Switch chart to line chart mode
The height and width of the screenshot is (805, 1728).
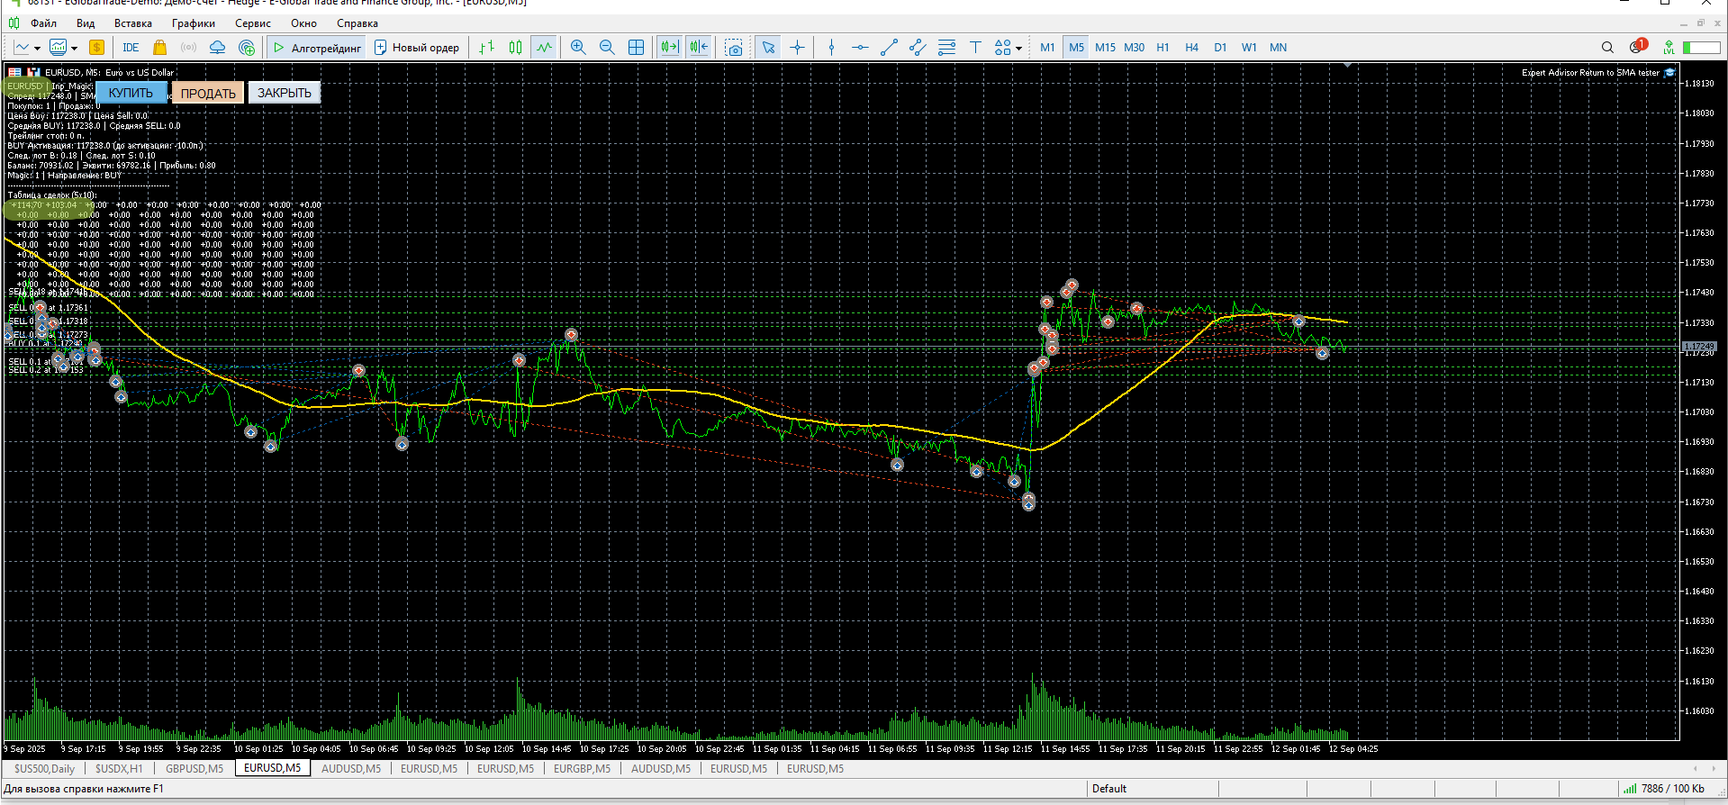coord(544,48)
